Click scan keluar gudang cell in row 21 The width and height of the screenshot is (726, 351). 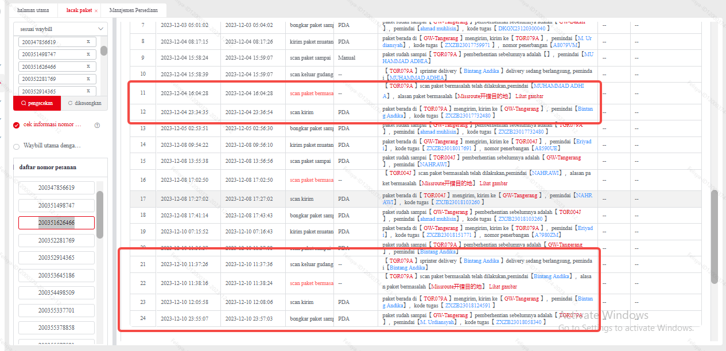point(312,264)
